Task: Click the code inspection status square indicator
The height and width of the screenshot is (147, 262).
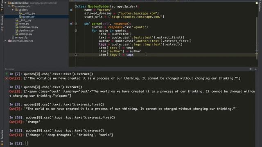Action: point(257,3)
